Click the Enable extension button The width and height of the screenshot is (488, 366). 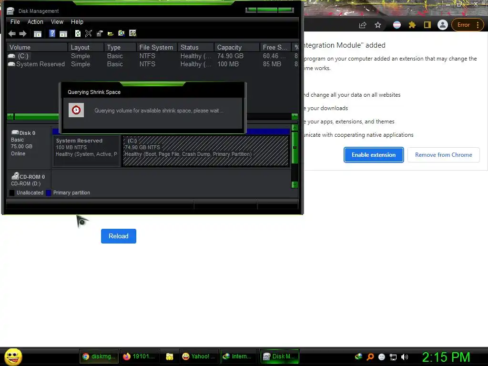point(374,155)
